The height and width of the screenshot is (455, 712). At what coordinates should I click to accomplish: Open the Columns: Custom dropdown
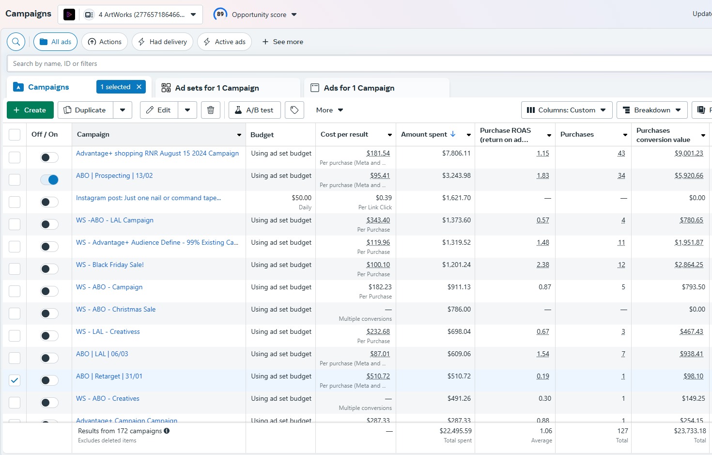tap(566, 110)
